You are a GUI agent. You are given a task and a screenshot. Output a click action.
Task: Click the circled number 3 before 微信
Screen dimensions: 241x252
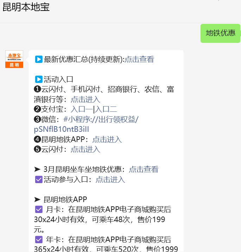coord(37,119)
